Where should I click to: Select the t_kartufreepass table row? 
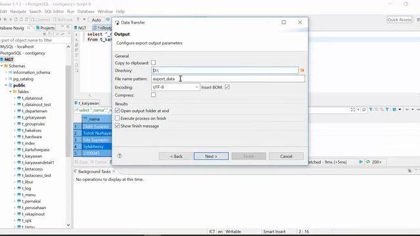[35, 149]
